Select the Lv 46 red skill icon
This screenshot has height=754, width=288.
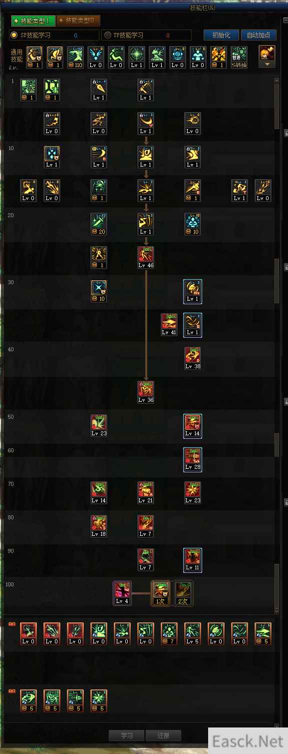pyautogui.click(x=146, y=258)
